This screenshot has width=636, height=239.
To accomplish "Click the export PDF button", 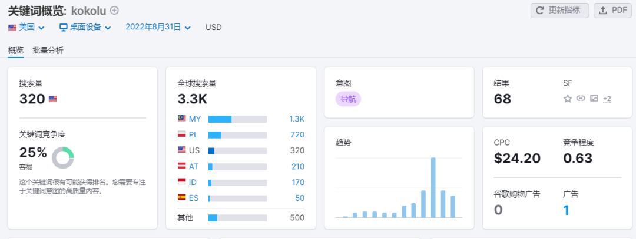I will click(613, 10).
